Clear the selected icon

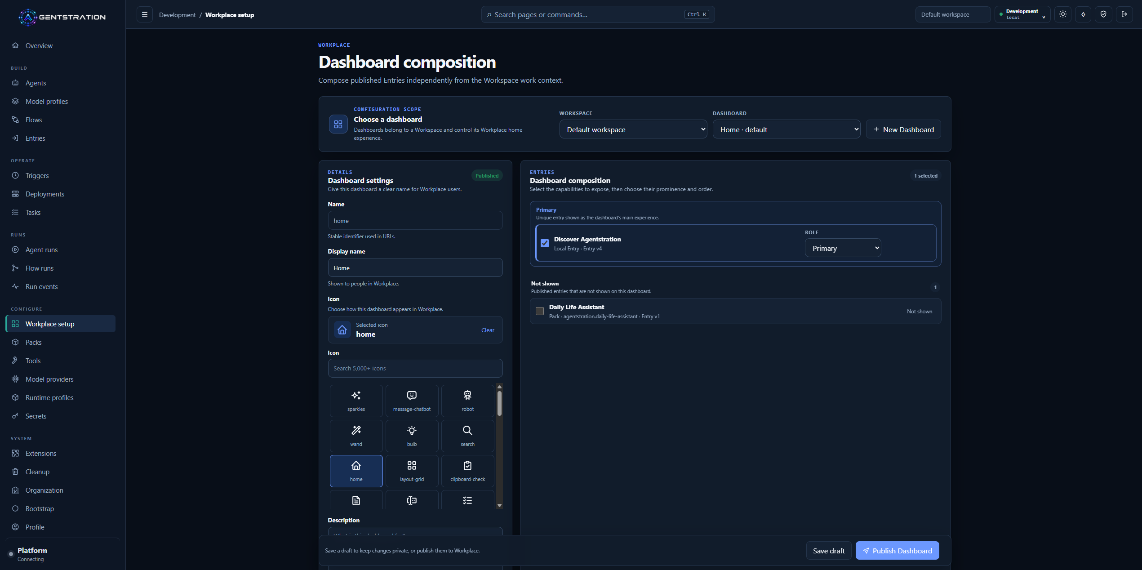point(488,330)
